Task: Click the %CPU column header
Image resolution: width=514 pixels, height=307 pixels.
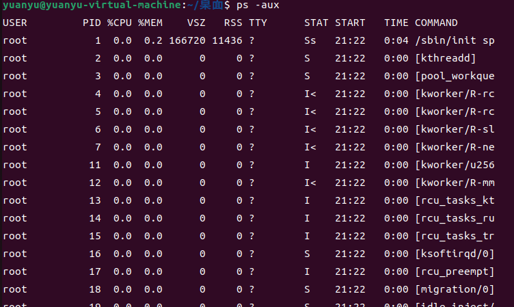Action: [119, 23]
